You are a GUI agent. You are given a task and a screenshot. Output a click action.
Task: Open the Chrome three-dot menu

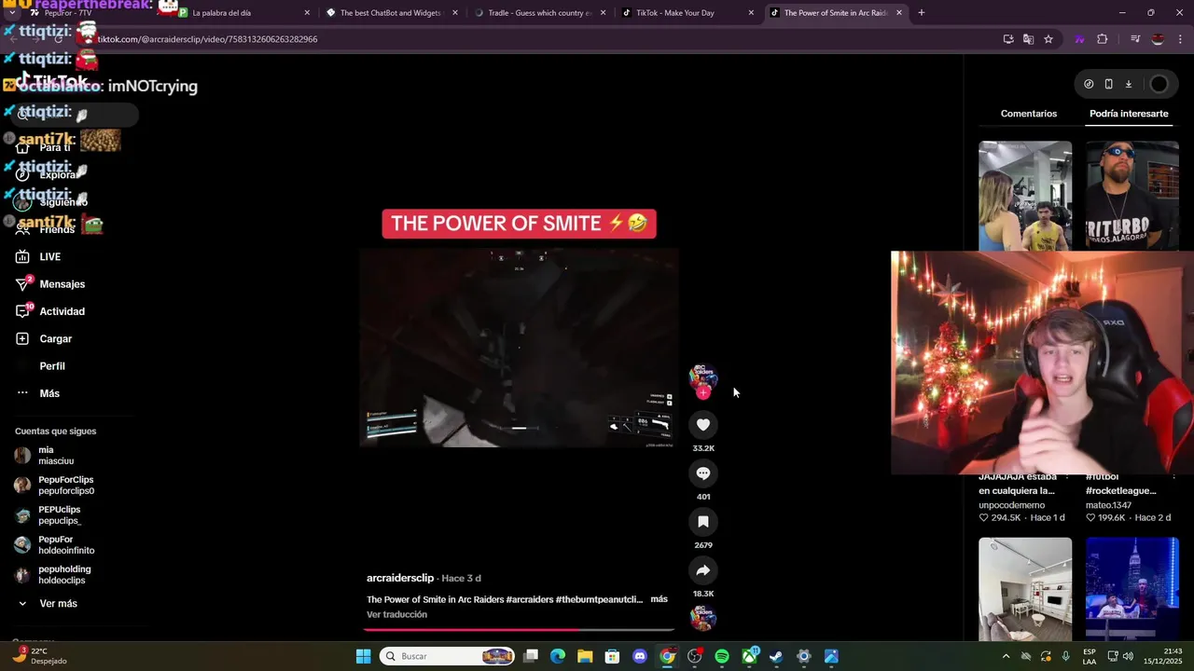click(1181, 39)
